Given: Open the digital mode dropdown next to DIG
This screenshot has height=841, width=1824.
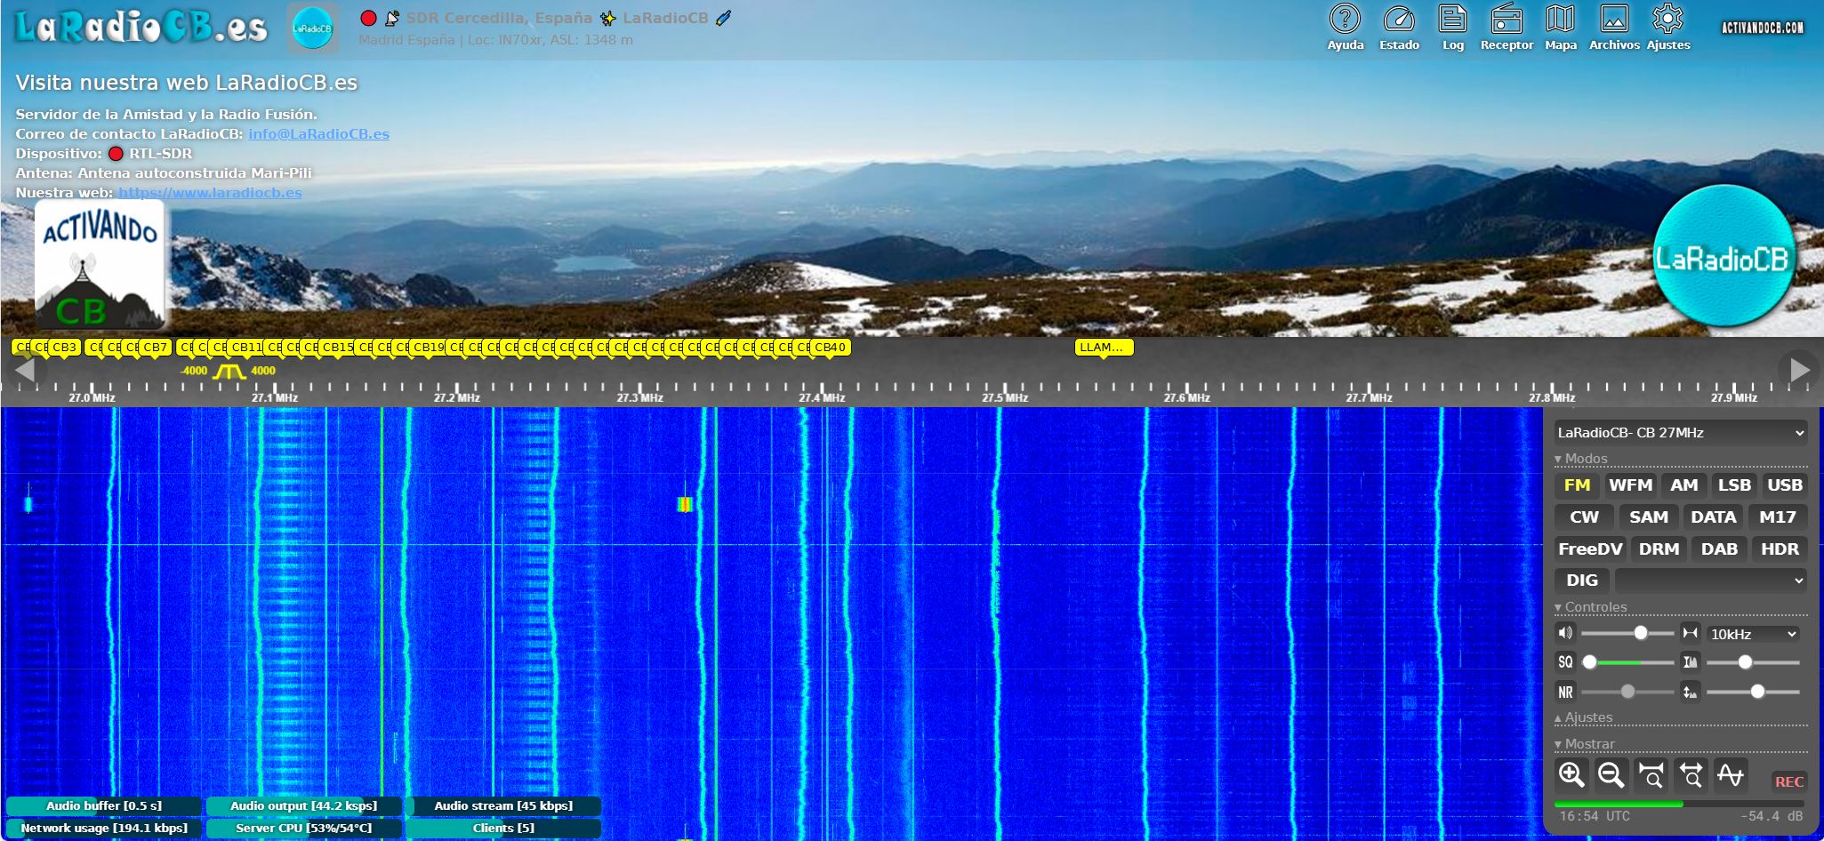Looking at the screenshot, I should [x=1711, y=581].
